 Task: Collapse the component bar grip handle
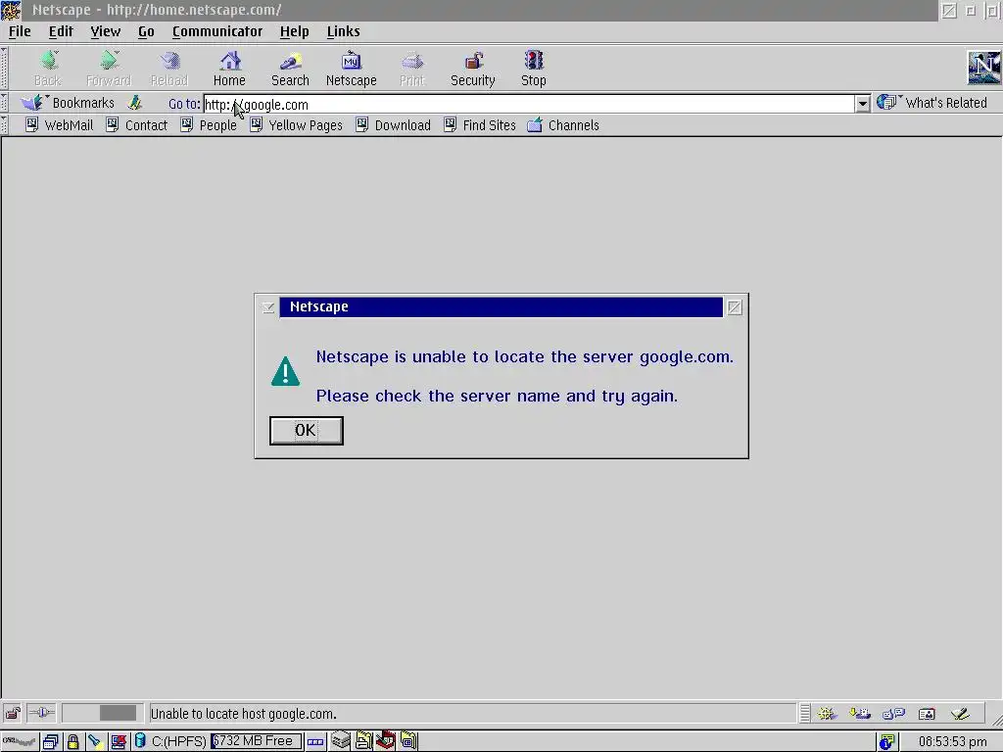click(805, 713)
